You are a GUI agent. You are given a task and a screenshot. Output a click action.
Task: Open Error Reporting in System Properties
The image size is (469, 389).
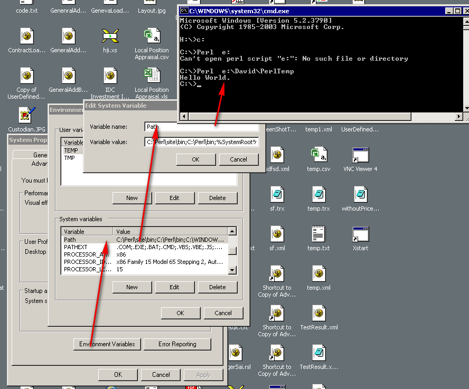177,344
